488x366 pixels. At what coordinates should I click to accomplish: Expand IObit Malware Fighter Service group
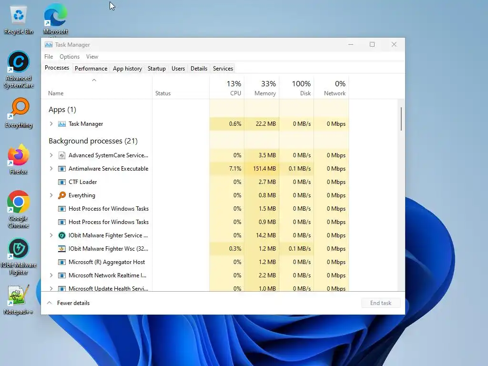click(x=51, y=235)
